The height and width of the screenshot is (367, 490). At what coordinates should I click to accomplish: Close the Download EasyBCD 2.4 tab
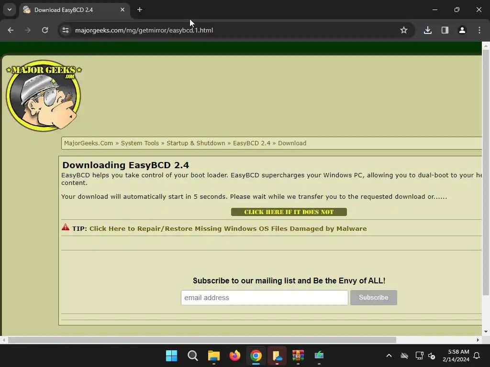pos(122,10)
